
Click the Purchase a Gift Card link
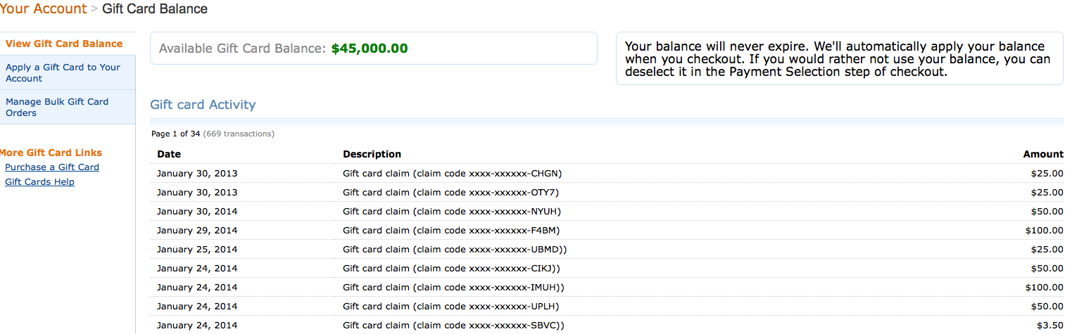[x=52, y=167]
